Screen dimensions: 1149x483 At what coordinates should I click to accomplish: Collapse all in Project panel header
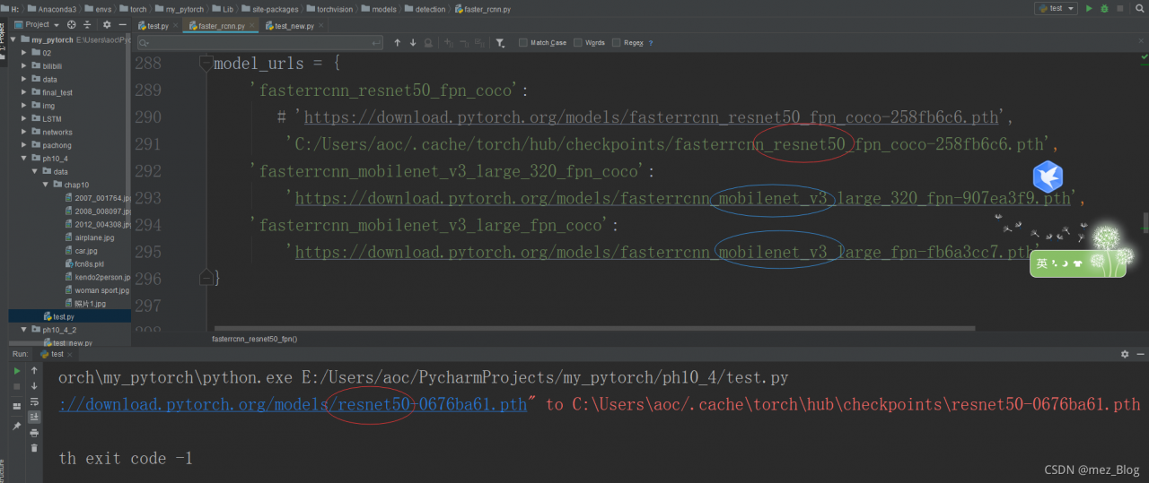(x=87, y=24)
